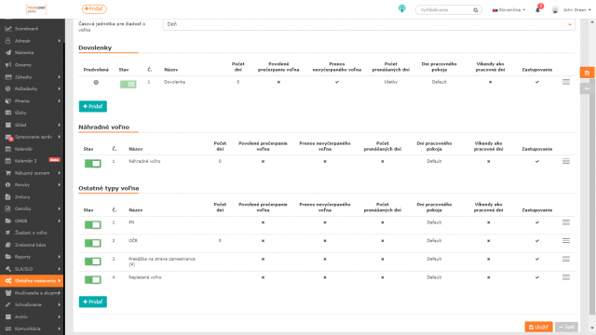This screenshot has height=335, width=596.
Task: Click the Spracovanie správ mail icon
Action: (x=8, y=137)
